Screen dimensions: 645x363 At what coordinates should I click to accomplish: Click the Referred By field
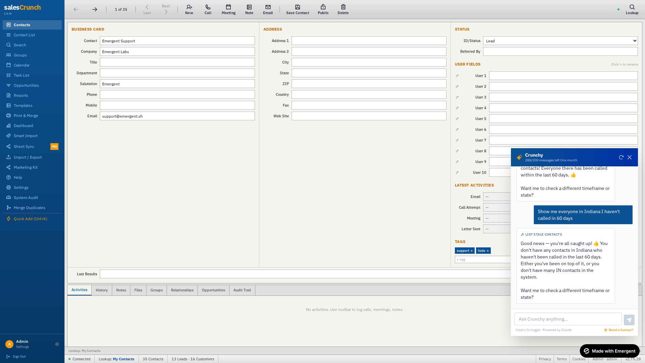coord(560,51)
